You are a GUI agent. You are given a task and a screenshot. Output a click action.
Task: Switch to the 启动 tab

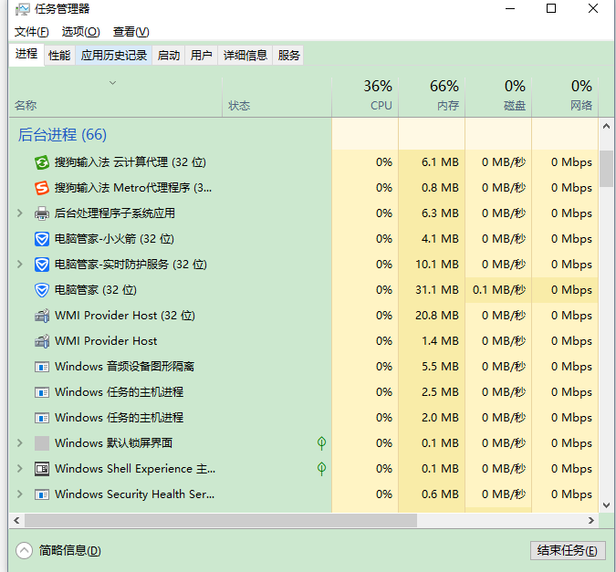pos(169,55)
